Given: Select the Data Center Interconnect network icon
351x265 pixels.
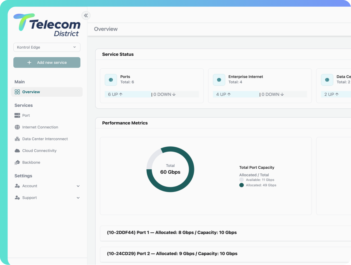Looking at the screenshot, I should pos(17,139).
